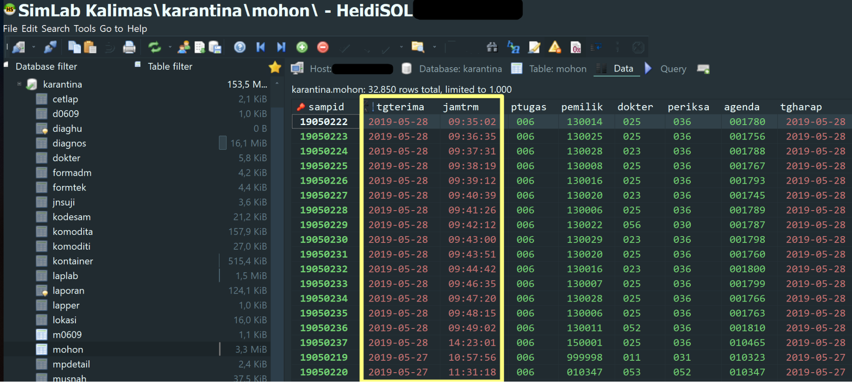
Task: Jump to the first row icon
Action: [260, 47]
